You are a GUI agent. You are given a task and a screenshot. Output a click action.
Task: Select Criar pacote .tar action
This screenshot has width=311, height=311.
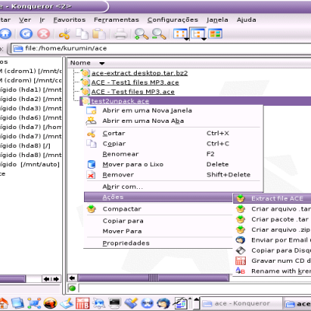pos(272,219)
